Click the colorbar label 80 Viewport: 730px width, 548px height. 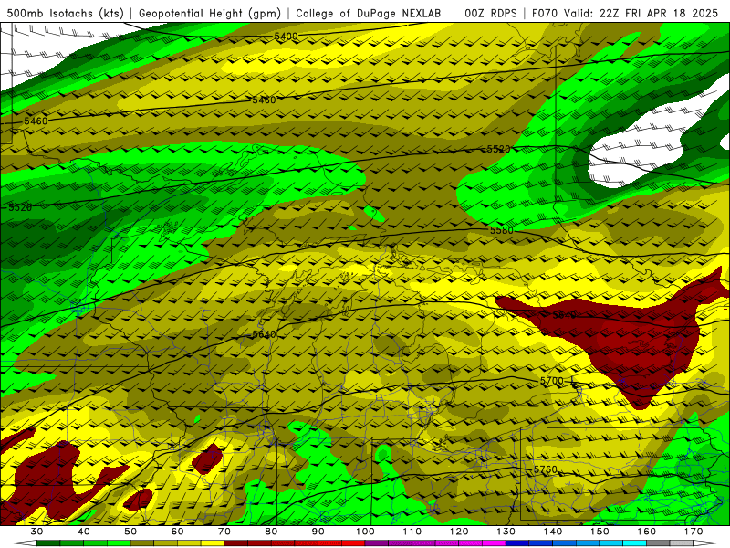pyautogui.click(x=271, y=532)
